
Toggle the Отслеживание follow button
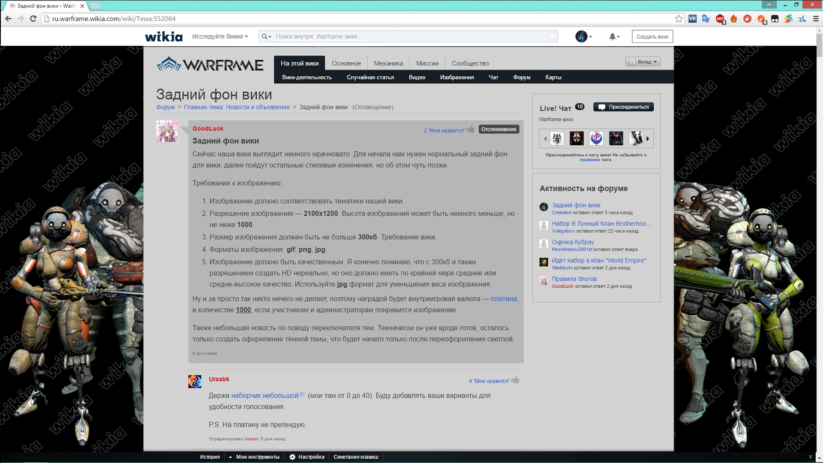(499, 129)
